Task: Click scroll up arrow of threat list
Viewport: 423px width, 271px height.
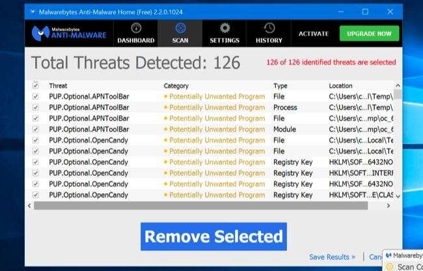Action: tap(398, 86)
